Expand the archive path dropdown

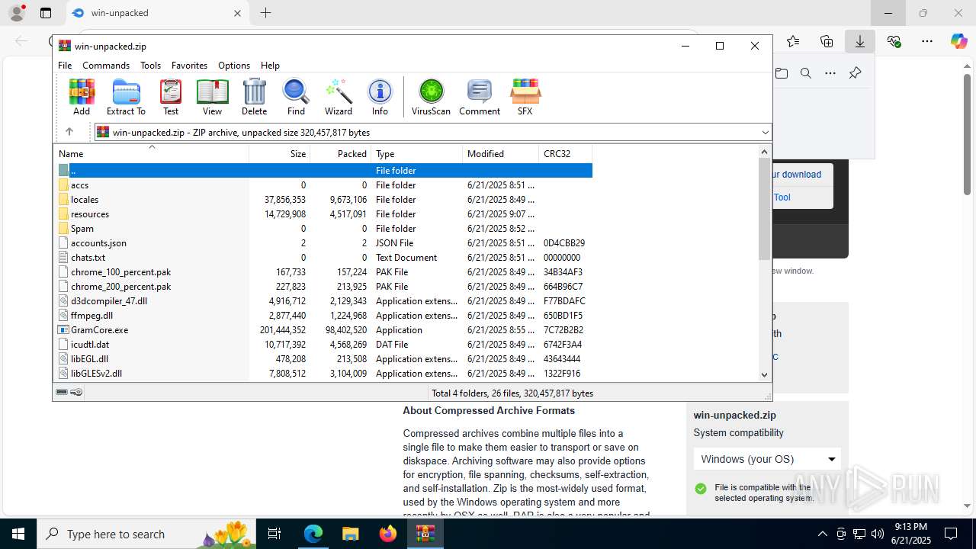click(765, 133)
